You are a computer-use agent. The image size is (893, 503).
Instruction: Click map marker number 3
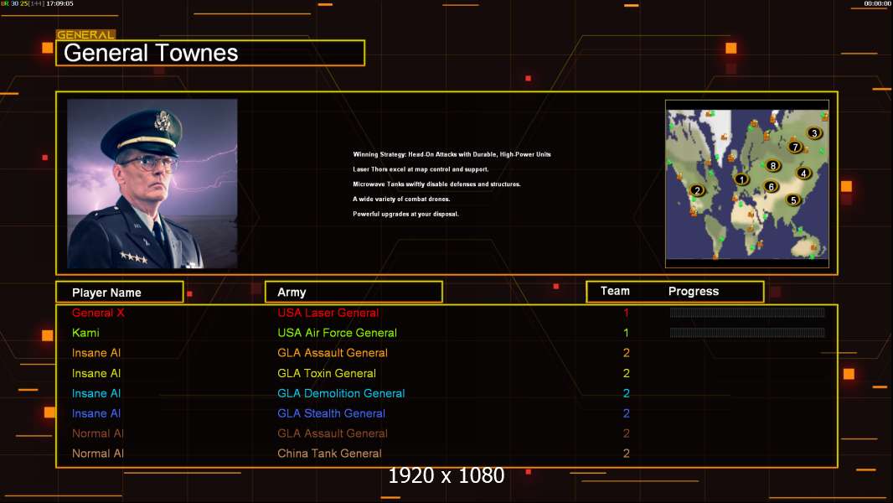click(814, 133)
